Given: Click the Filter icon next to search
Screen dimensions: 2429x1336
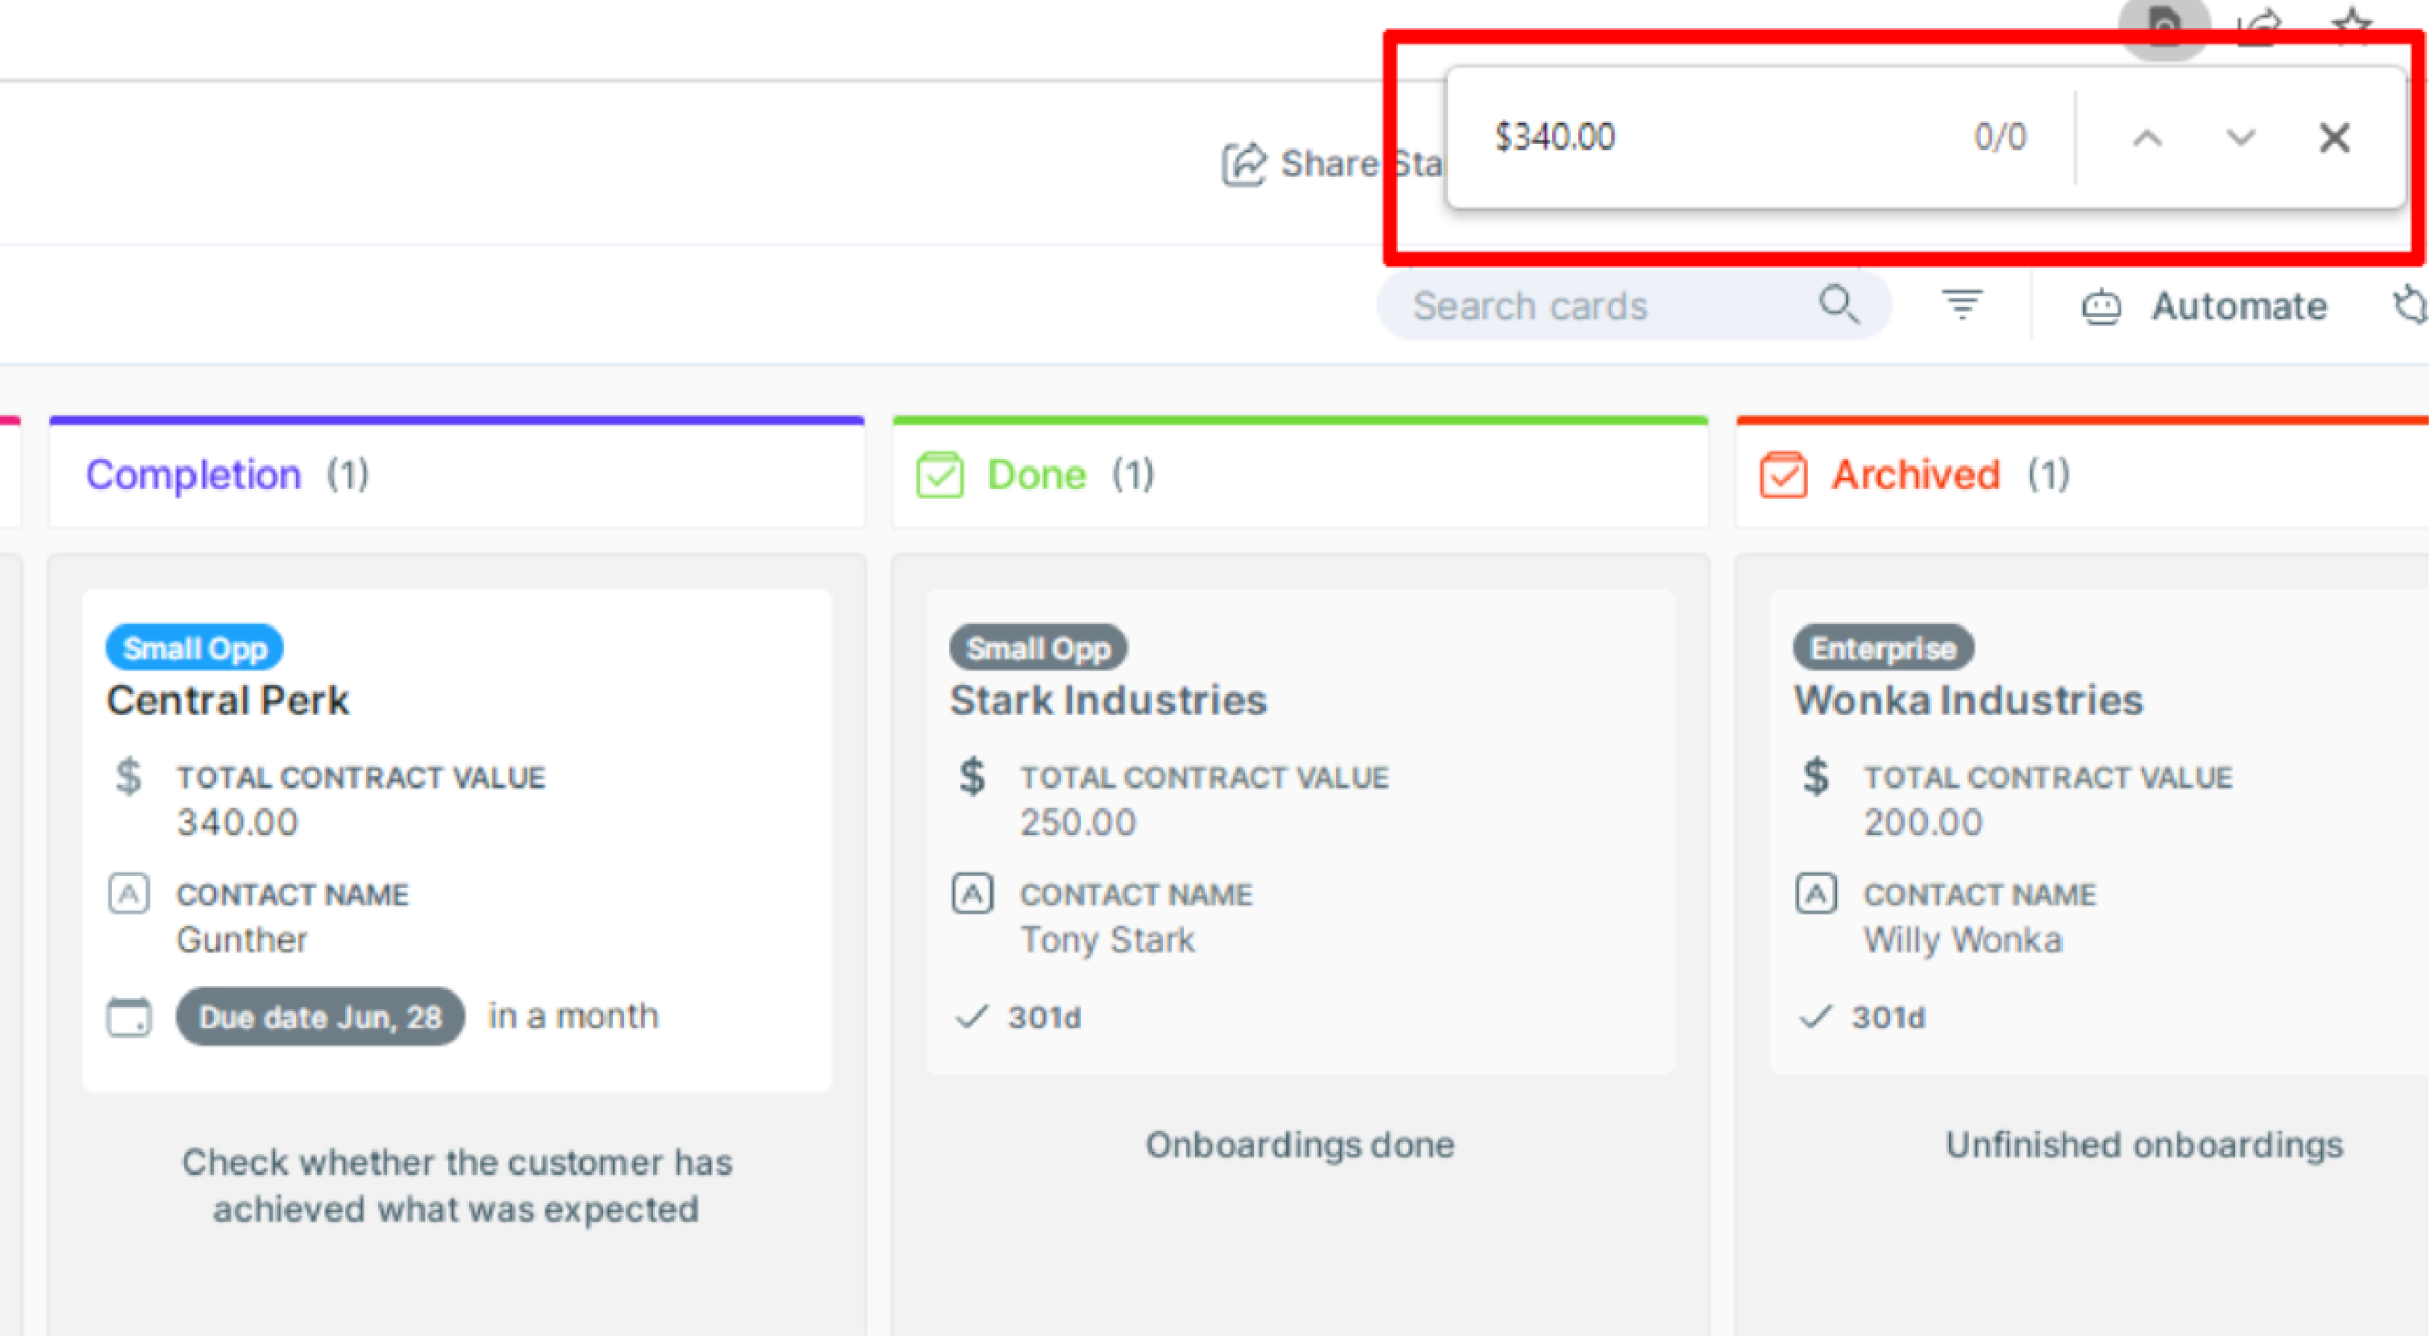Looking at the screenshot, I should pyautogui.click(x=1962, y=304).
